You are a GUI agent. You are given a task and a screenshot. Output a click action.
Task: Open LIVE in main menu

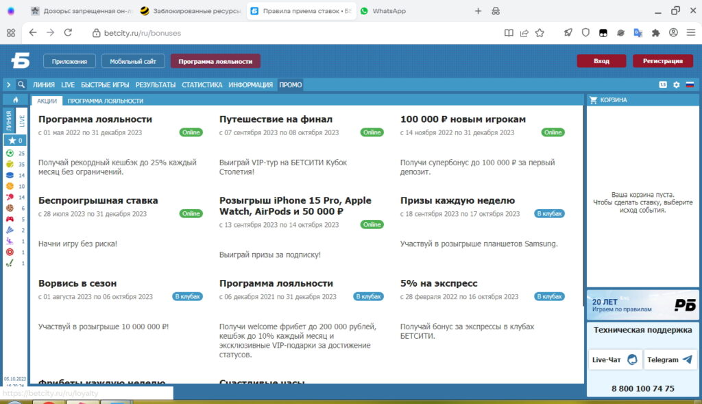pos(68,84)
